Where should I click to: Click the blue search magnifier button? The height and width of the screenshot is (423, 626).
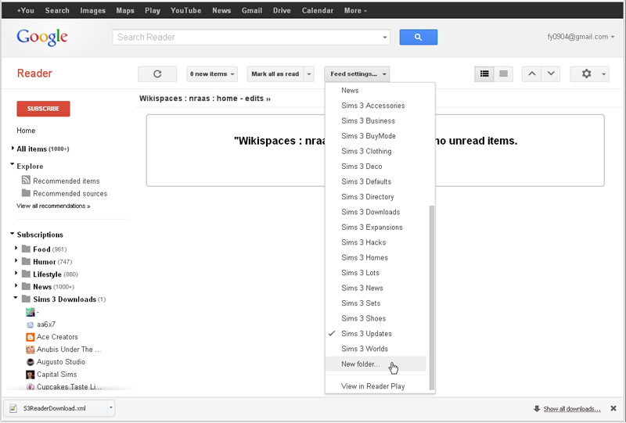pos(418,37)
